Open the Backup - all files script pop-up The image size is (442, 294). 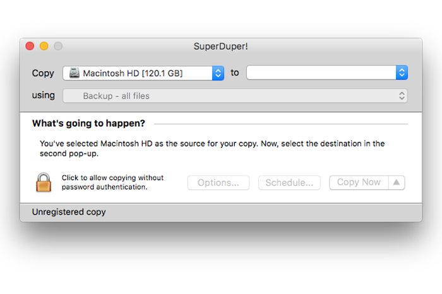[235, 96]
